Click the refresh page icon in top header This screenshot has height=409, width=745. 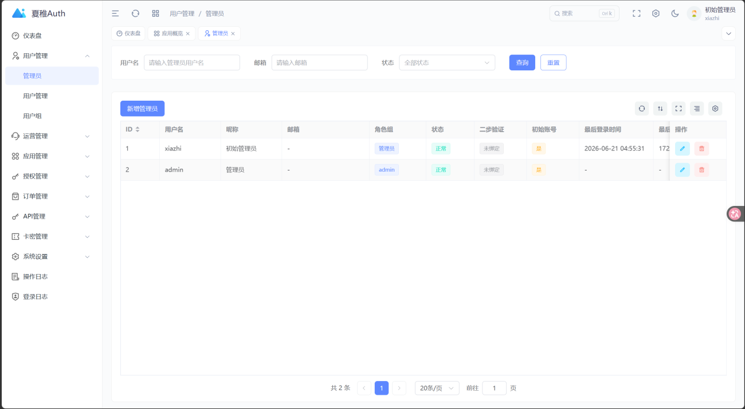(135, 13)
